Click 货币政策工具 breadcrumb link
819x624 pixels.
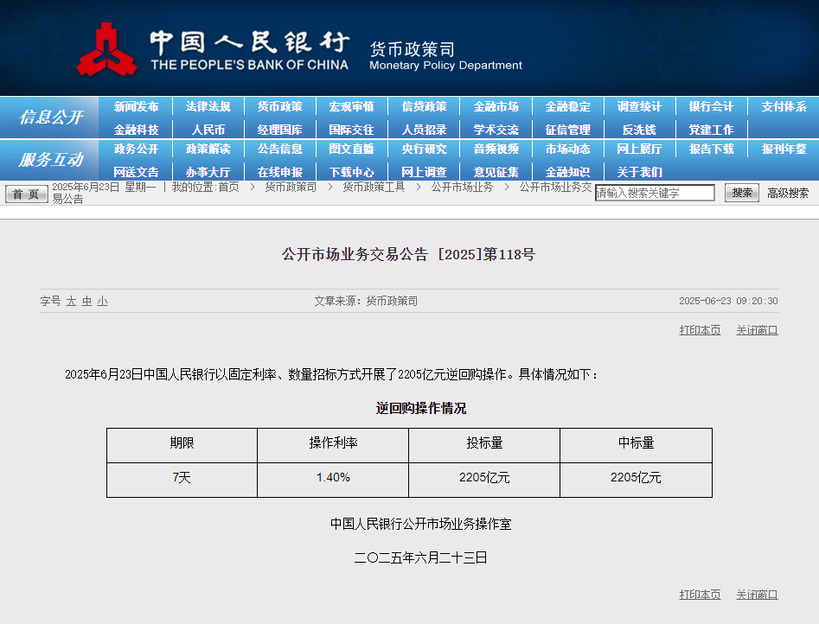pos(374,187)
